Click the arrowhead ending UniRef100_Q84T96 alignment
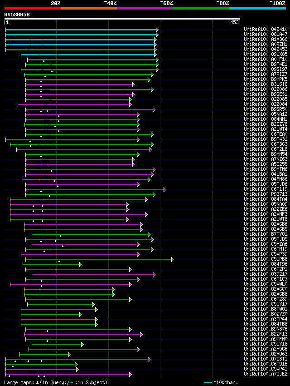The image size is (290, 386). (x=81, y=265)
